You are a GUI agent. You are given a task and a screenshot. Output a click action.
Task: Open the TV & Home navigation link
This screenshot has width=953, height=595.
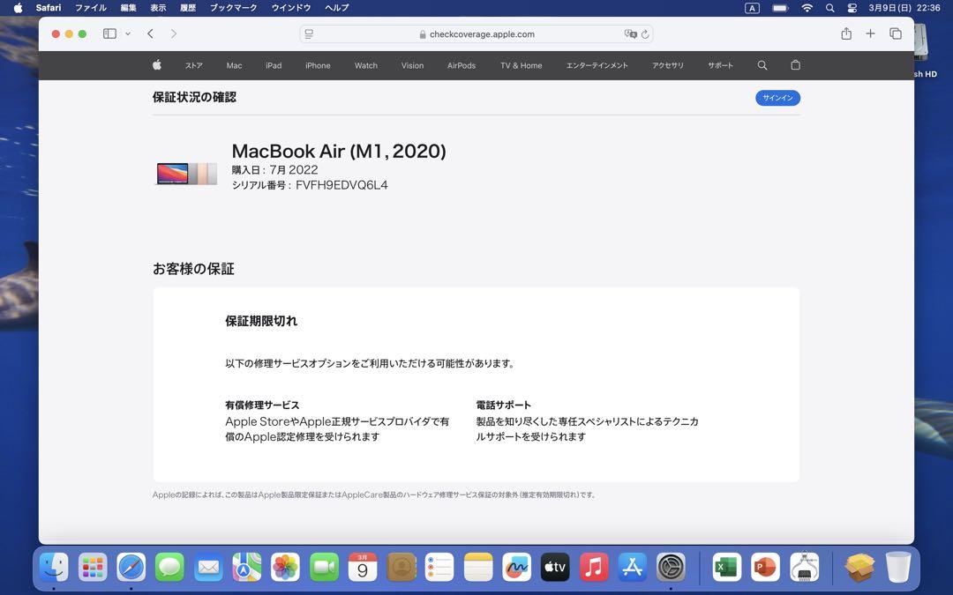pos(521,65)
